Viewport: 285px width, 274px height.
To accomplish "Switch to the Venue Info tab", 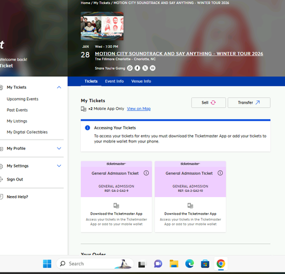I will click(x=141, y=81).
